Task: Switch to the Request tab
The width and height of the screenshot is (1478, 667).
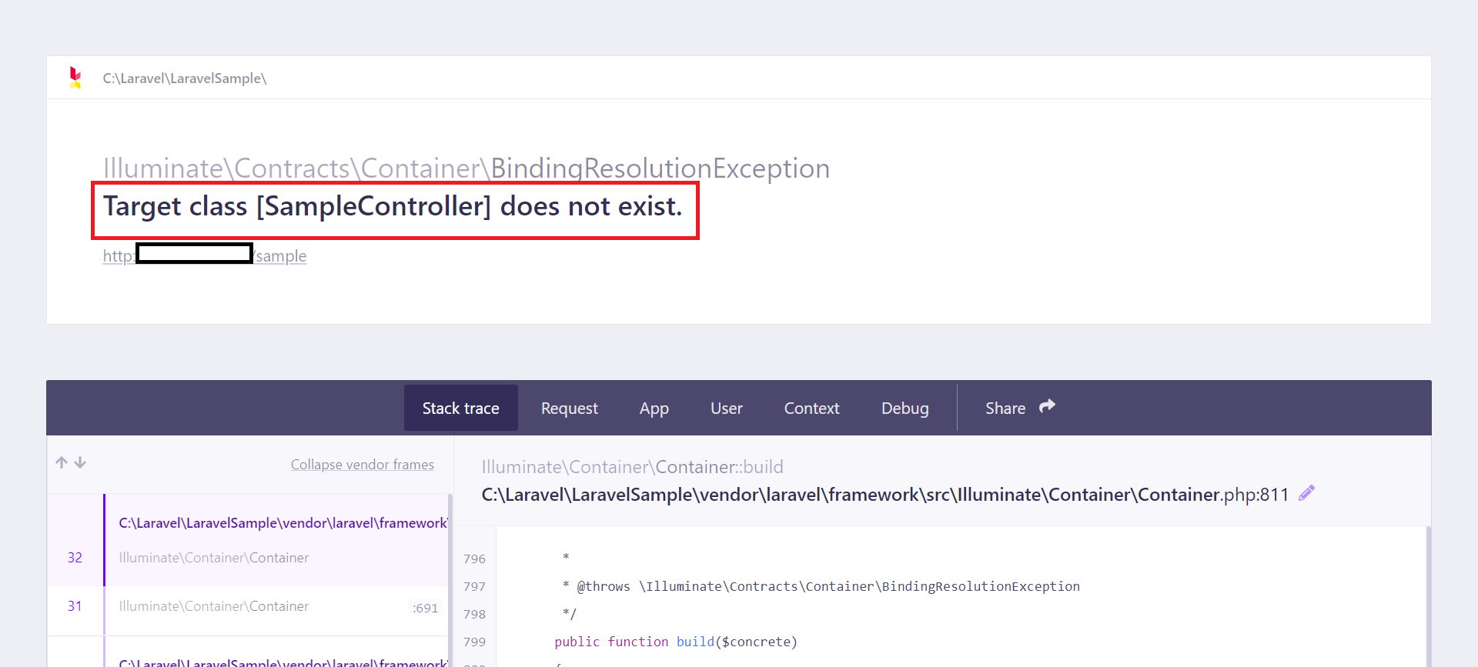Action: [569, 408]
